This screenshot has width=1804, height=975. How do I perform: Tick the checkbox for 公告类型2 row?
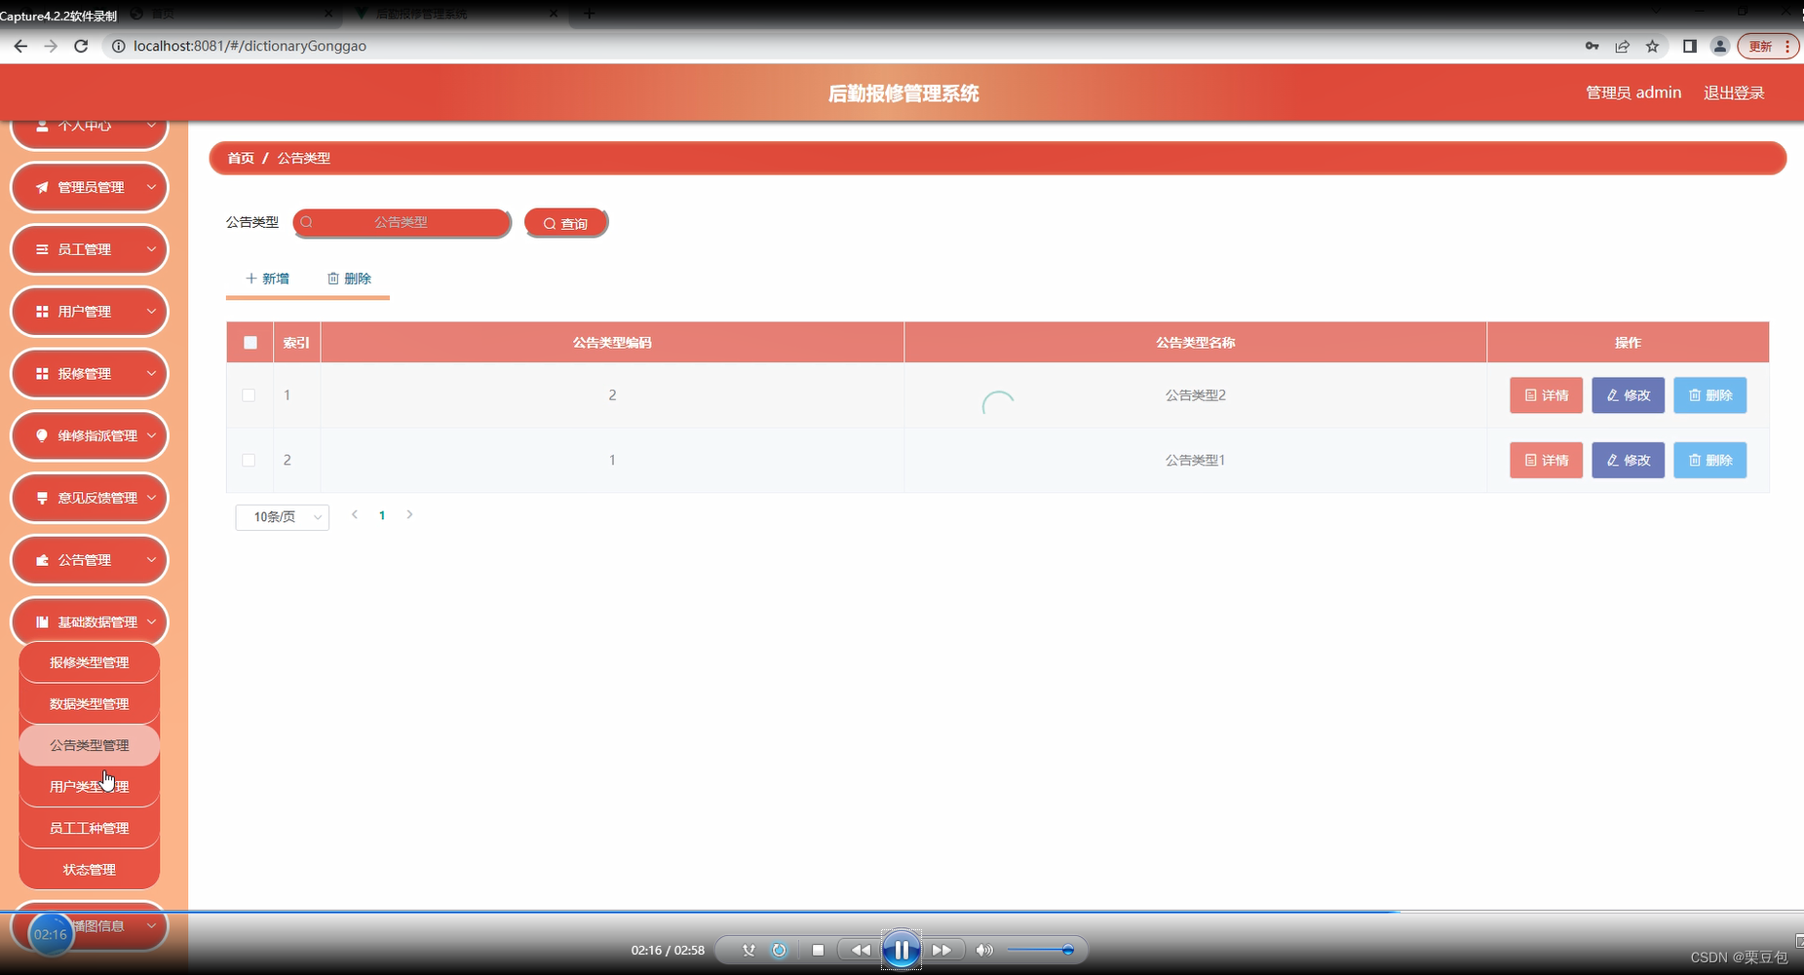249,395
